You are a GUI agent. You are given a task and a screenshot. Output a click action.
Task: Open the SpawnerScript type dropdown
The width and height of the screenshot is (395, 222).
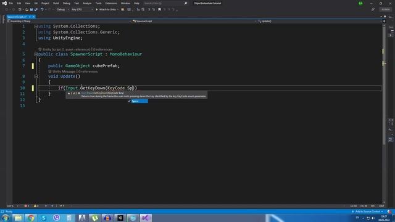[194, 22]
